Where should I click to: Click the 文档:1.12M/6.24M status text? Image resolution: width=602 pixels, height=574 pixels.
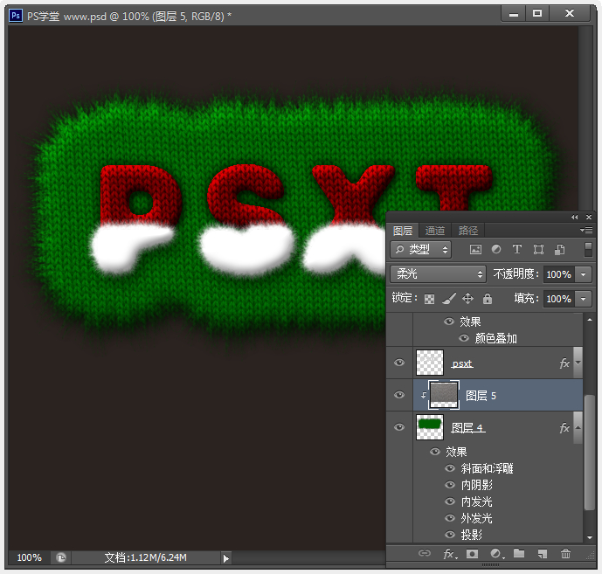point(146,557)
